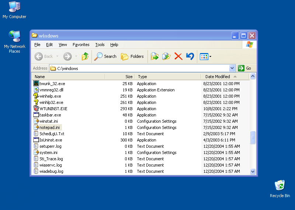
Task: Sort by the Date Modified column header
Action: click(225, 77)
